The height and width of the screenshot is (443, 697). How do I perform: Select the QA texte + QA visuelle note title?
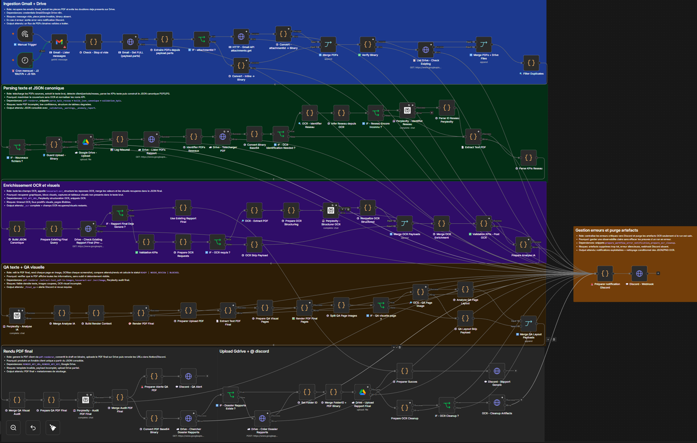[24, 267]
